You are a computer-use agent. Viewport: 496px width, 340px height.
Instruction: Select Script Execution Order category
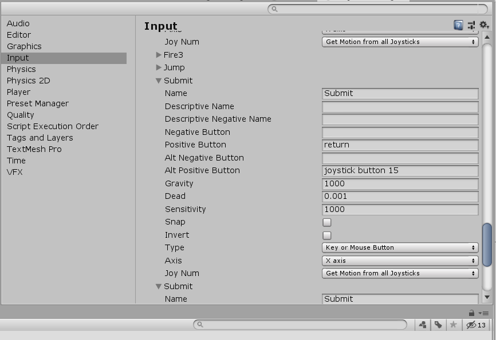(x=53, y=126)
